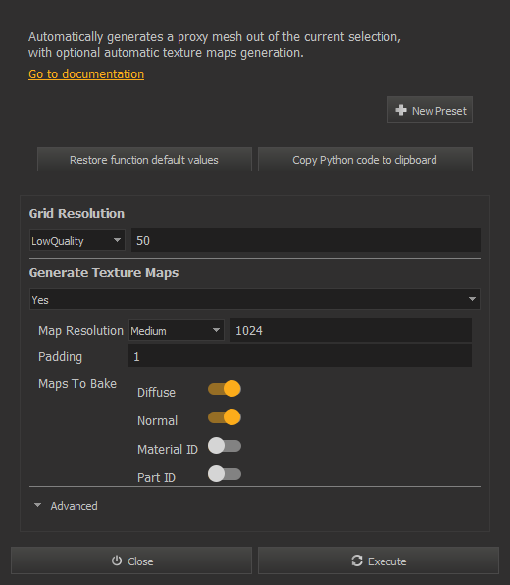Enable the Material ID toggle
The height and width of the screenshot is (585, 510).
click(x=225, y=446)
